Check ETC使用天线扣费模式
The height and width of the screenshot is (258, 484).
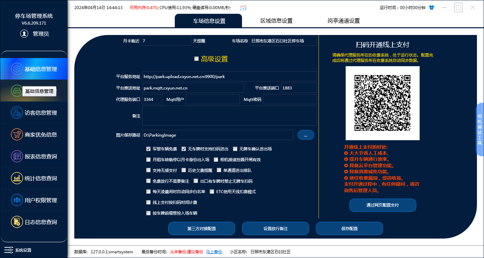tap(212, 192)
